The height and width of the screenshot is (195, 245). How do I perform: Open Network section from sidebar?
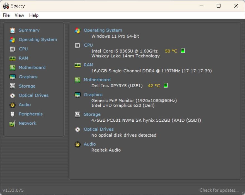point(28,123)
